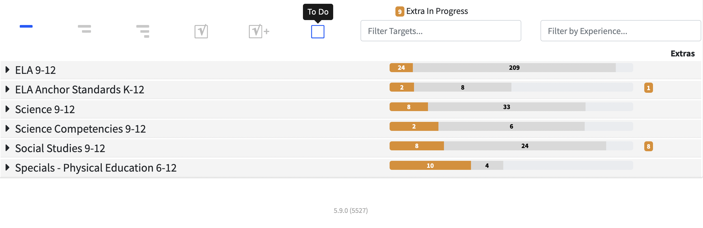Click the orange 9 Extra In Progress badge
The image size is (703, 228).
[399, 12]
